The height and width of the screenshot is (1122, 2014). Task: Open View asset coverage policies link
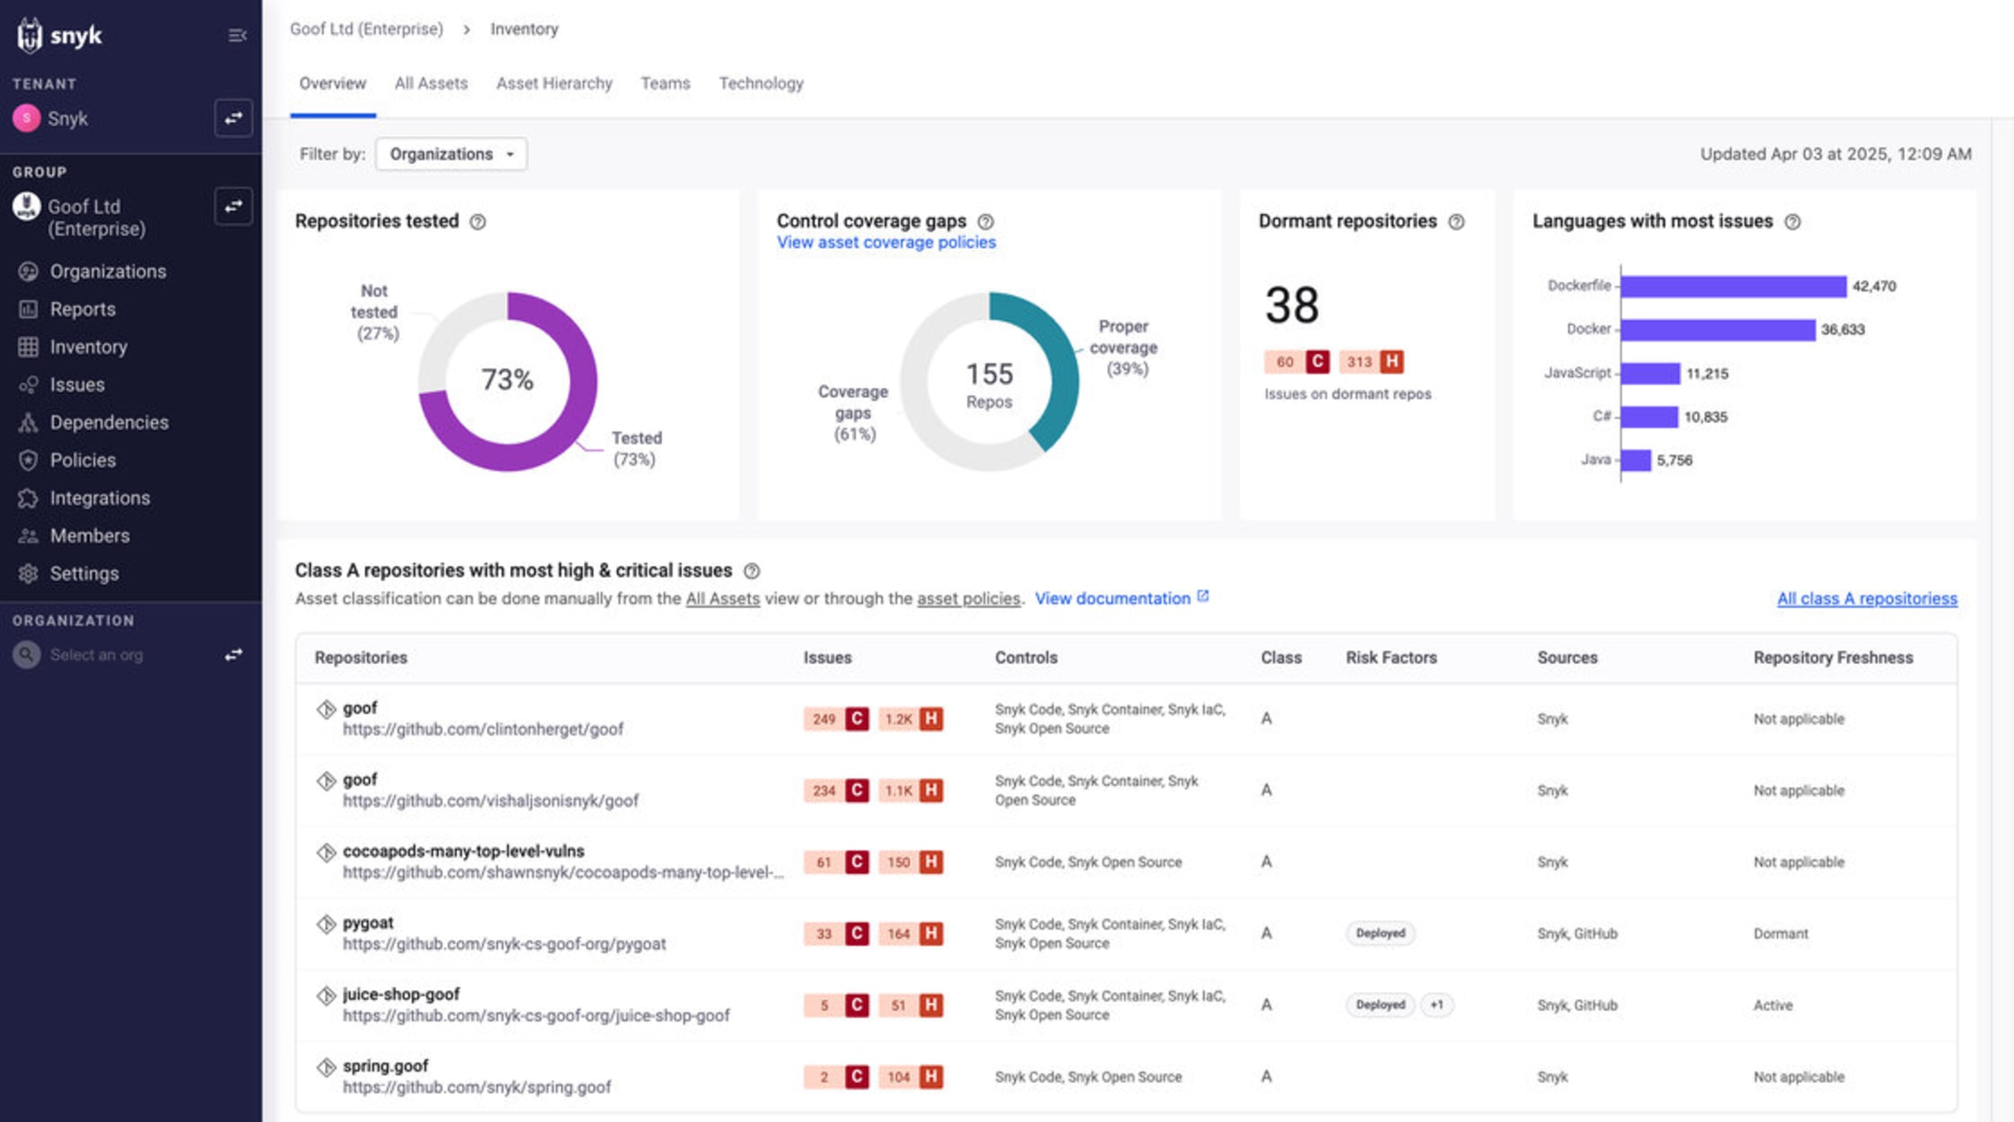coord(887,242)
